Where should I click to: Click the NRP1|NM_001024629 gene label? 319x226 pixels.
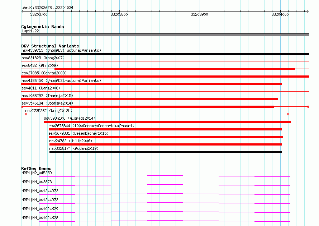point(40,209)
